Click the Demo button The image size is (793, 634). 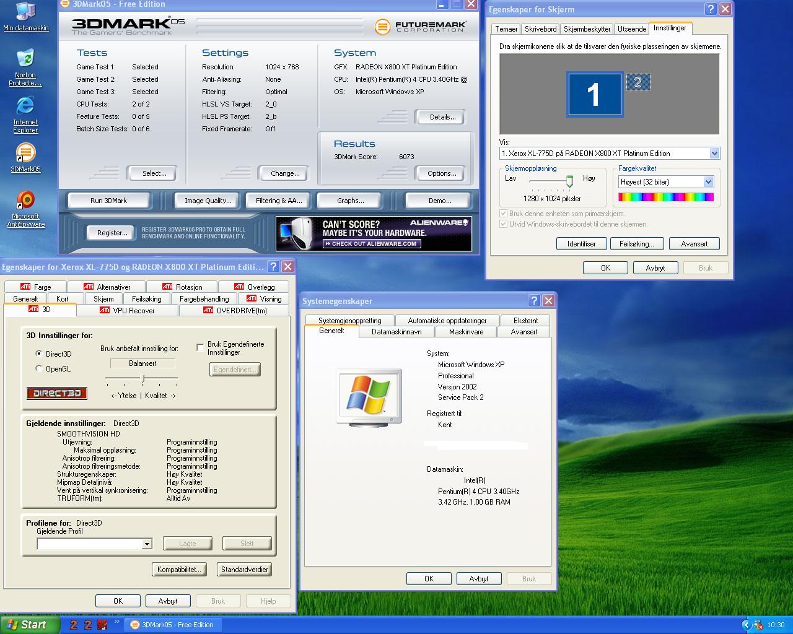[439, 201]
